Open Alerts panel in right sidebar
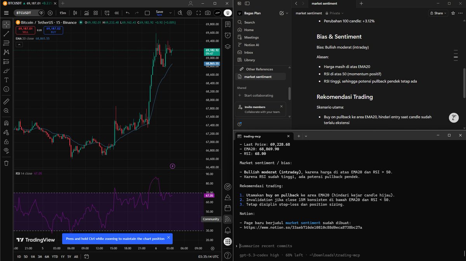This screenshot has height=261, width=466. tap(228, 35)
